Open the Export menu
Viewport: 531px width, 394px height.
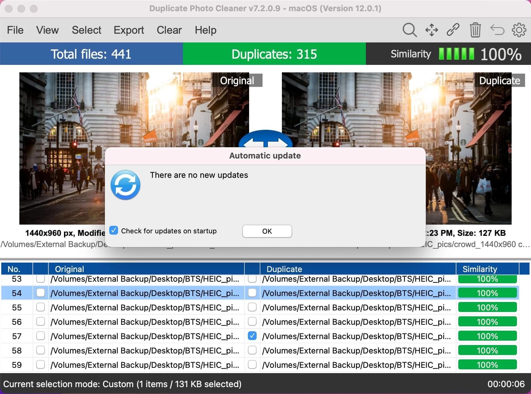129,30
